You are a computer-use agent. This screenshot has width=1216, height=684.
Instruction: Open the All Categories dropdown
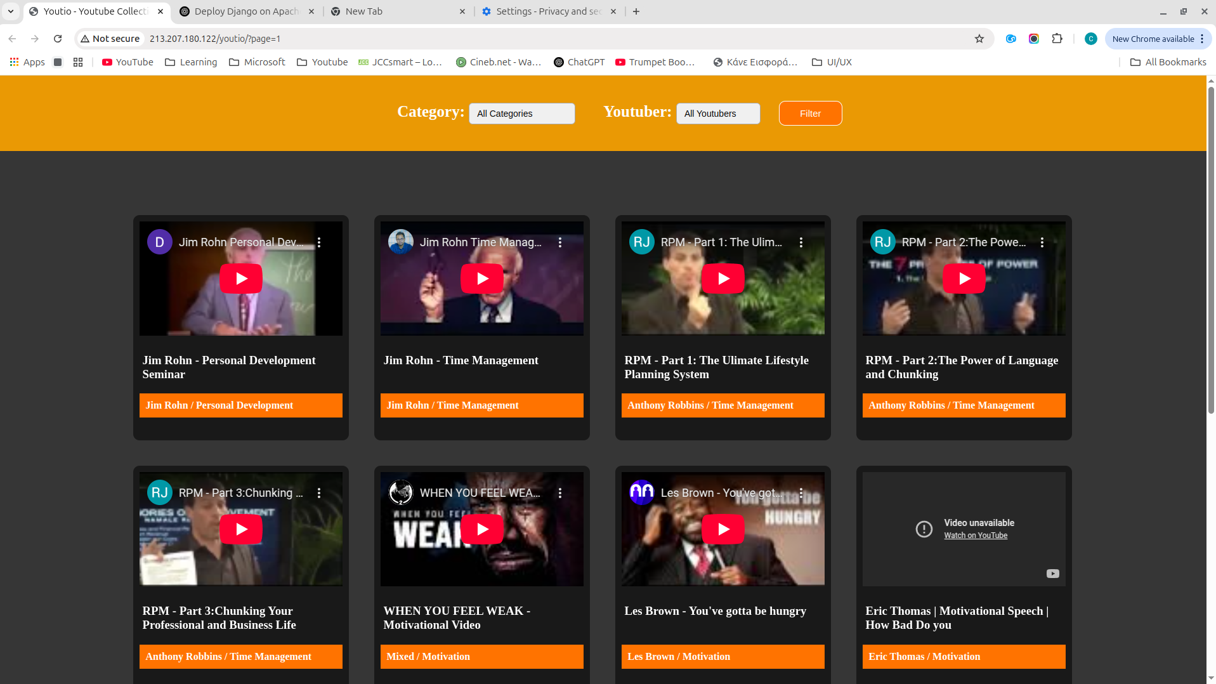point(522,114)
